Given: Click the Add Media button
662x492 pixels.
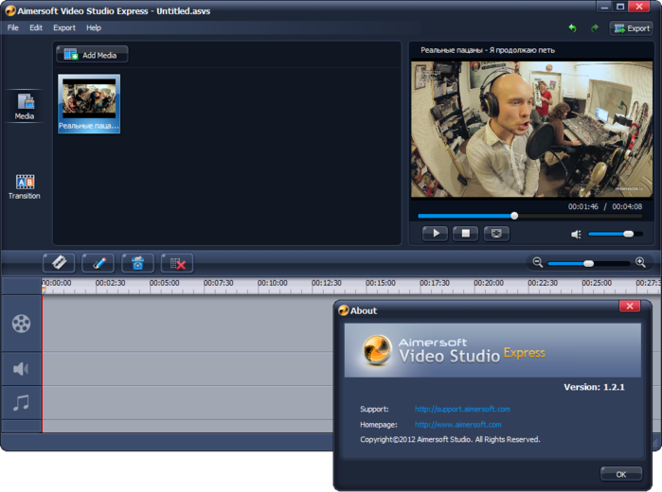Looking at the screenshot, I should pyautogui.click(x=92, y=55).
